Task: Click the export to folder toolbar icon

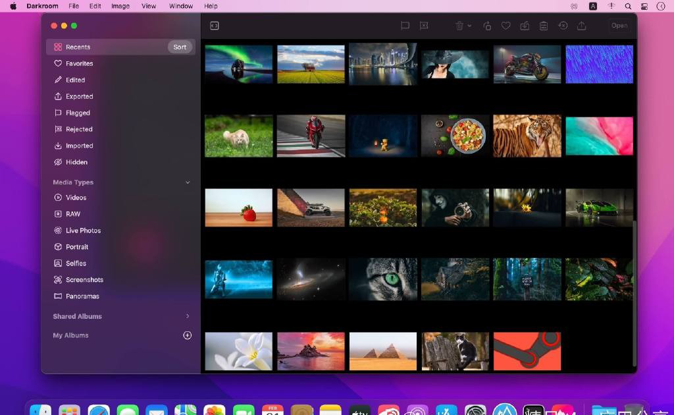Action: 525,26
